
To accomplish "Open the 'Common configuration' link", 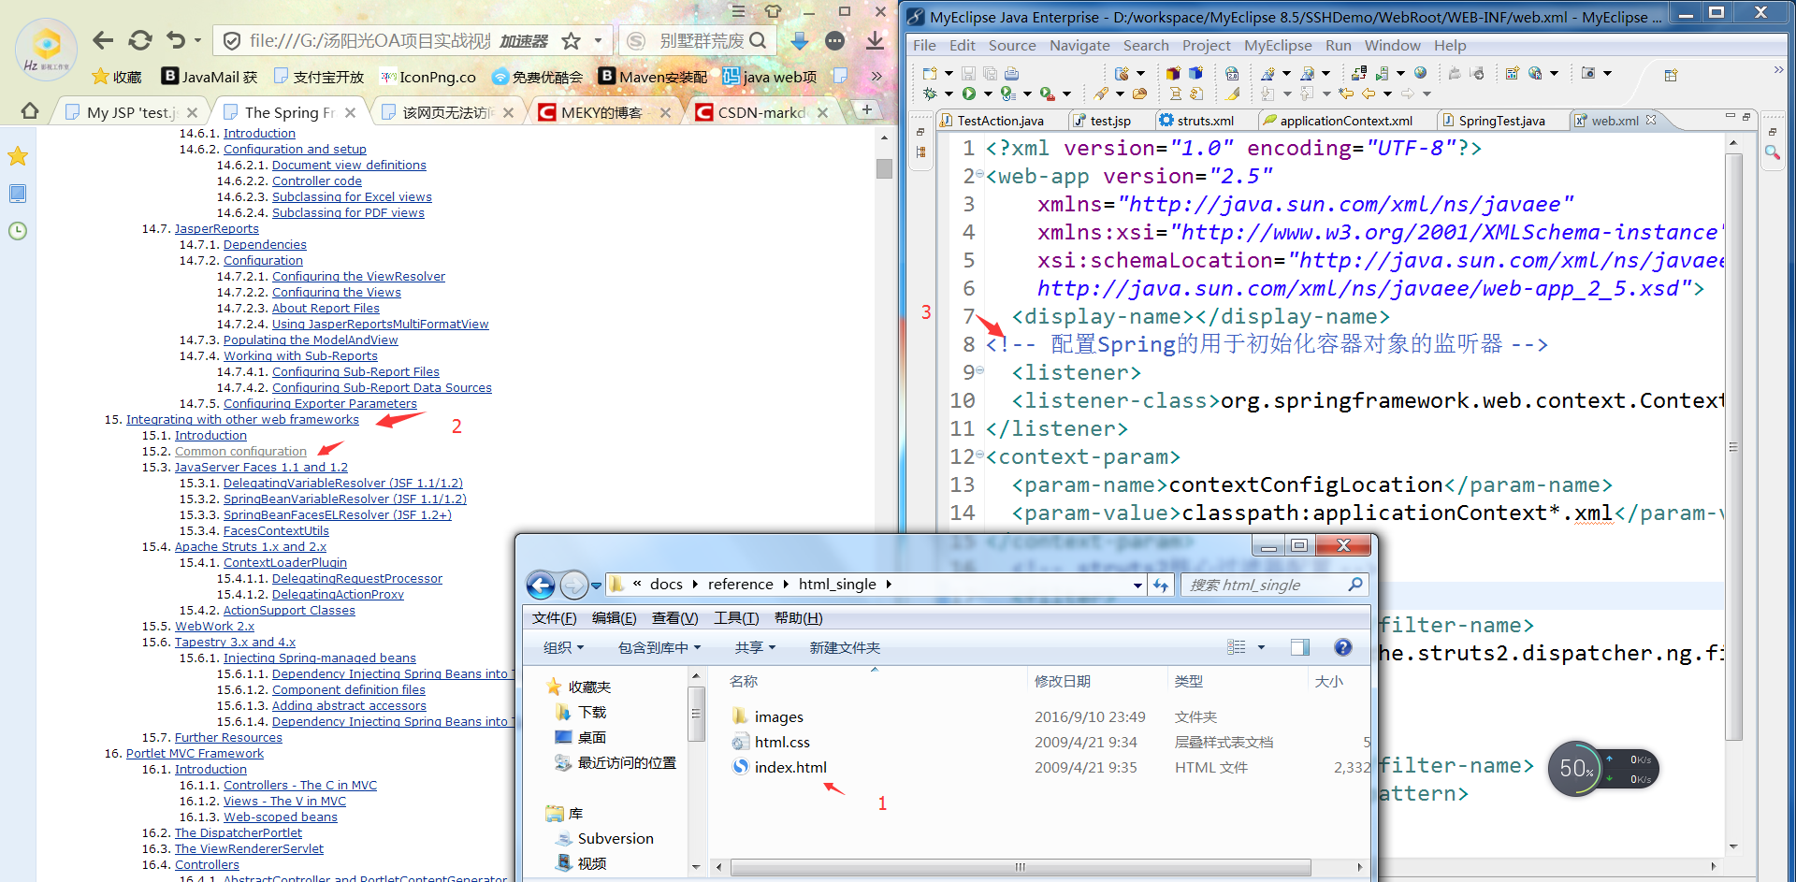I will tap(240, 452).
